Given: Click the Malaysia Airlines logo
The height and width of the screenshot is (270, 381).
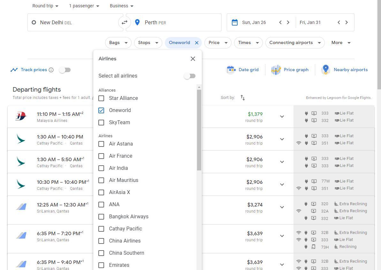Looking at the screenshot, I should (21, 116).
